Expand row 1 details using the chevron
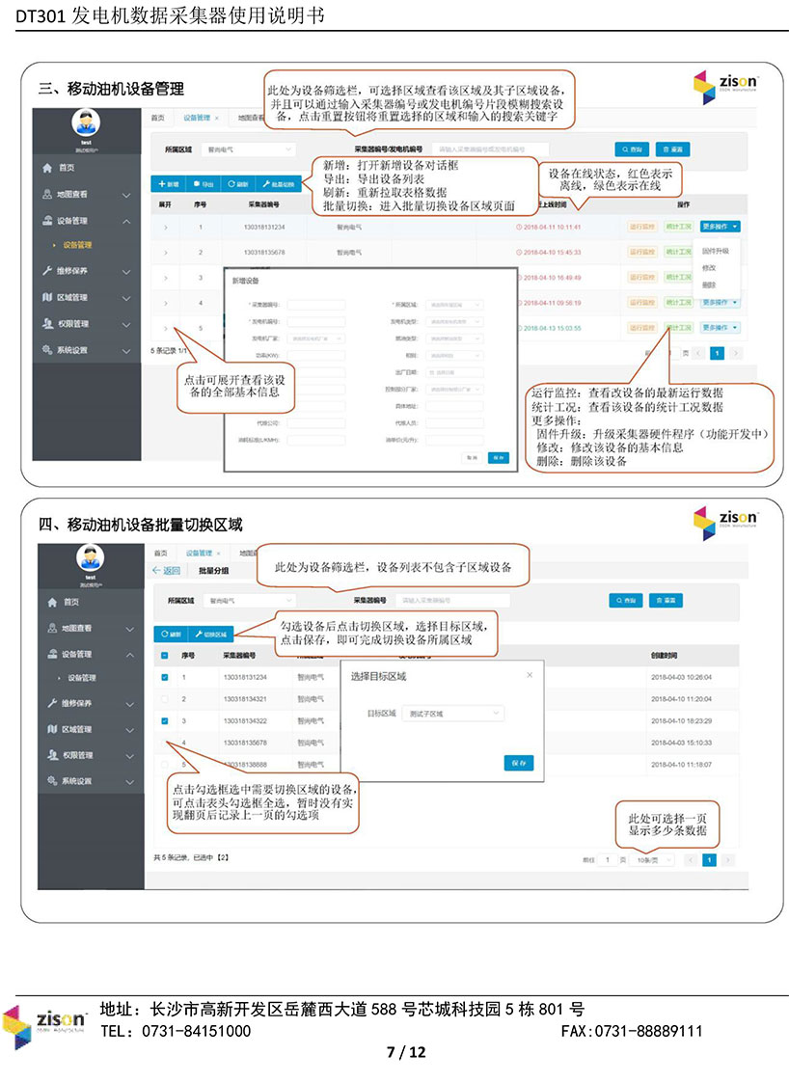Screen dimensions: 789x1082 tap(165, 228)
